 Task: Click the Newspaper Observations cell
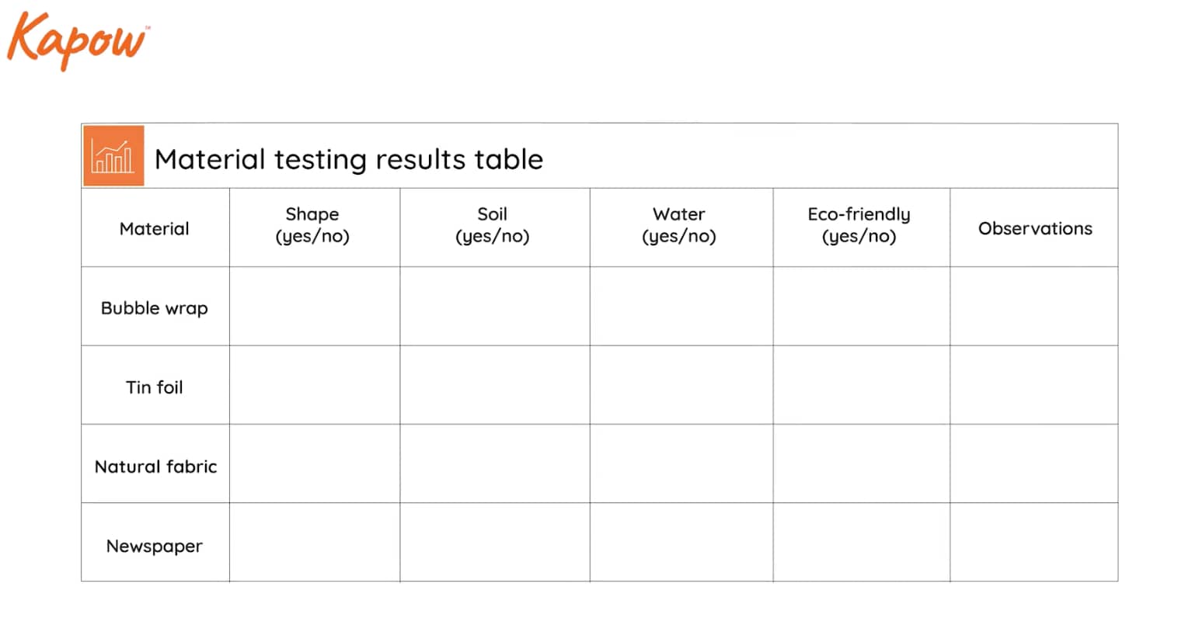[1034, 542]
